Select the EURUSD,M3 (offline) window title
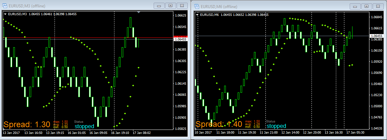This screenshot has width=387, height=140. pyautogui.click(x=27, y=6)
